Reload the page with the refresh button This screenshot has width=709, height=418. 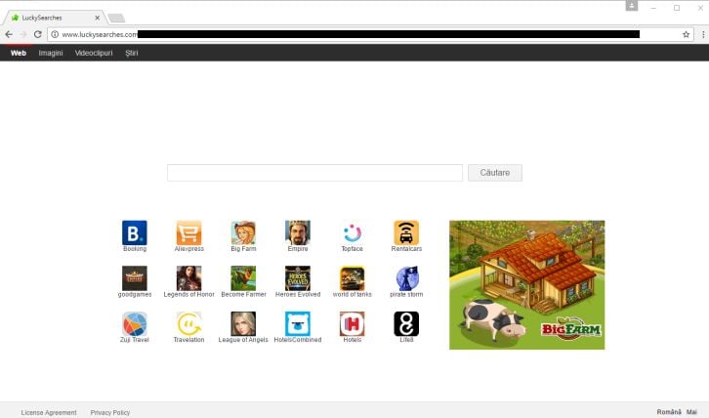point(38,34)
